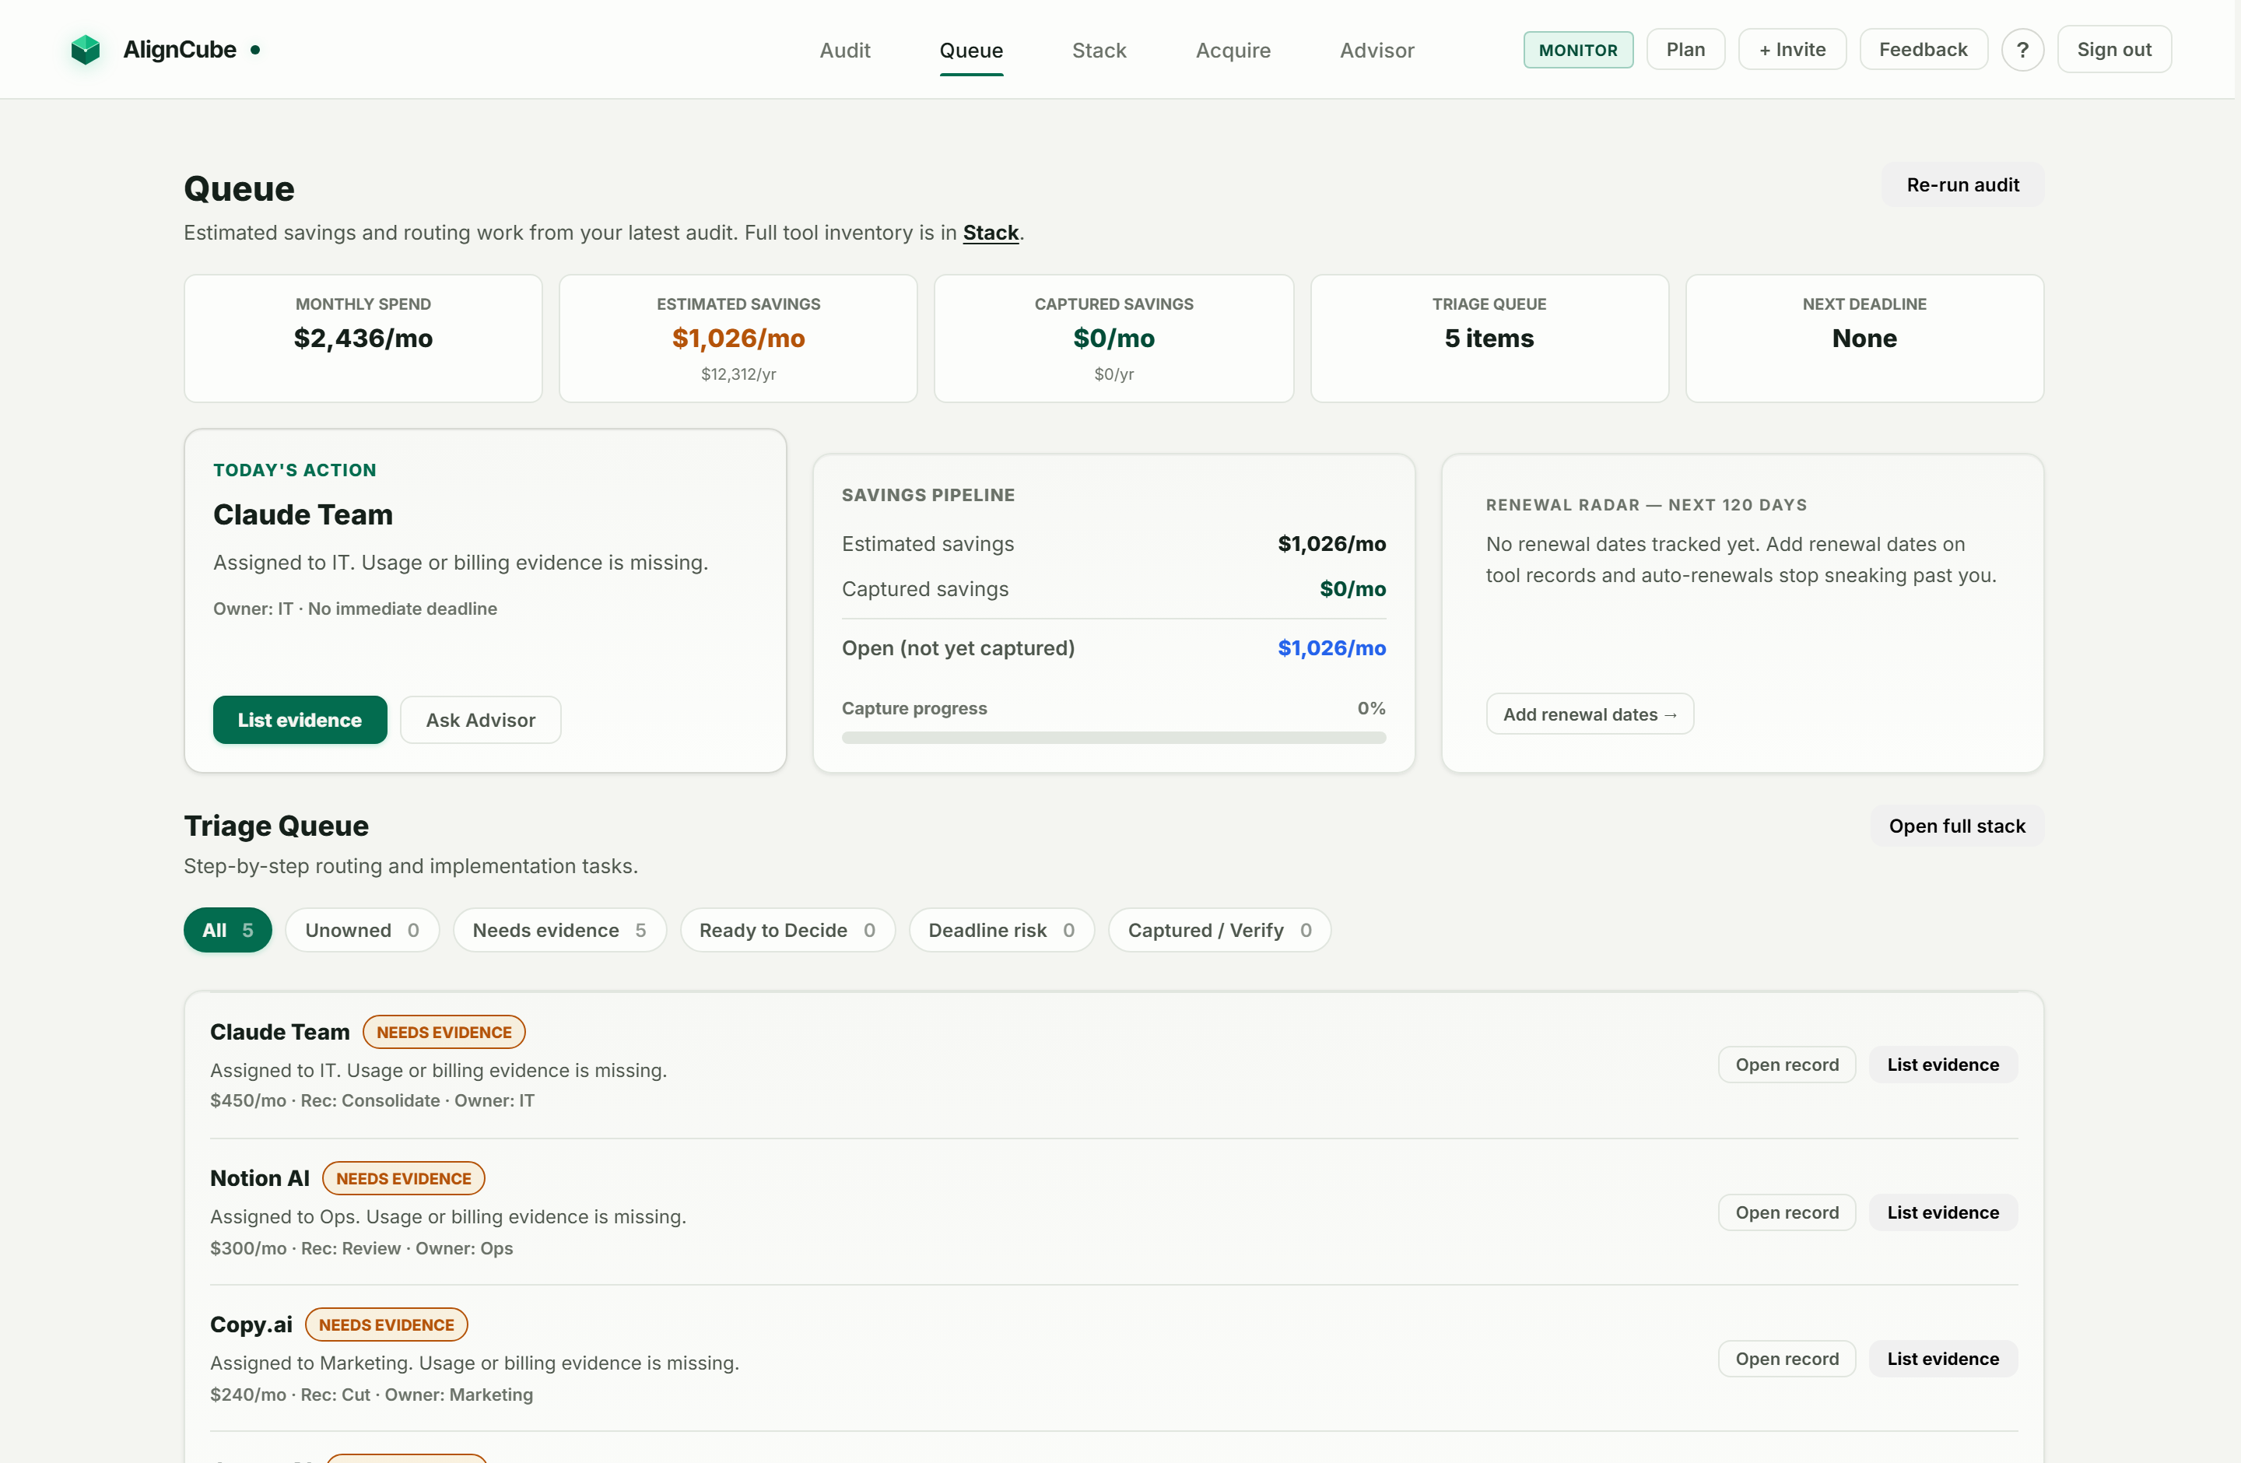Click Open (not yet captured) $1,026/mo value
2241x1463 pixels.
click(1331, 649)
